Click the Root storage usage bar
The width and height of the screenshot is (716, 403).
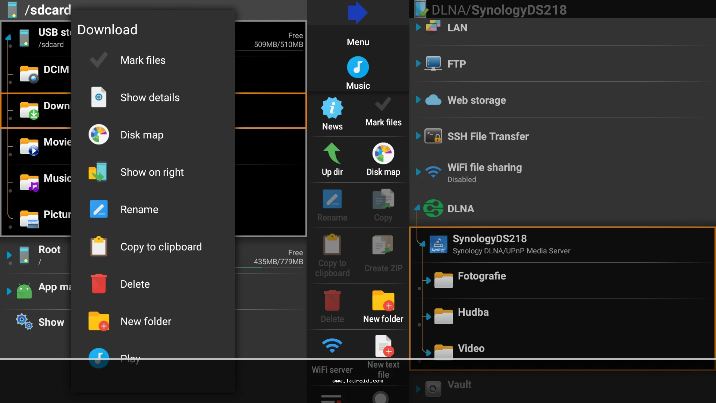(x=270, y=268)
